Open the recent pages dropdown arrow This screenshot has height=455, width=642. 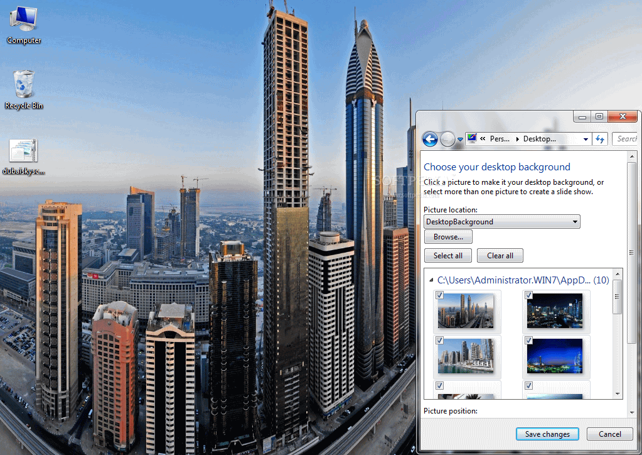[x=460, y=140]
